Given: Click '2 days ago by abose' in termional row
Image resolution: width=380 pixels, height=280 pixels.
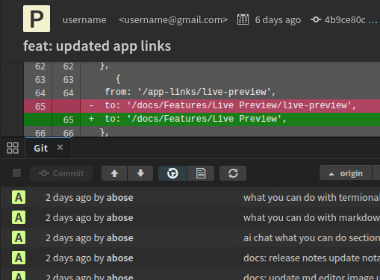Looking at the screenshot, I should 90,198.
